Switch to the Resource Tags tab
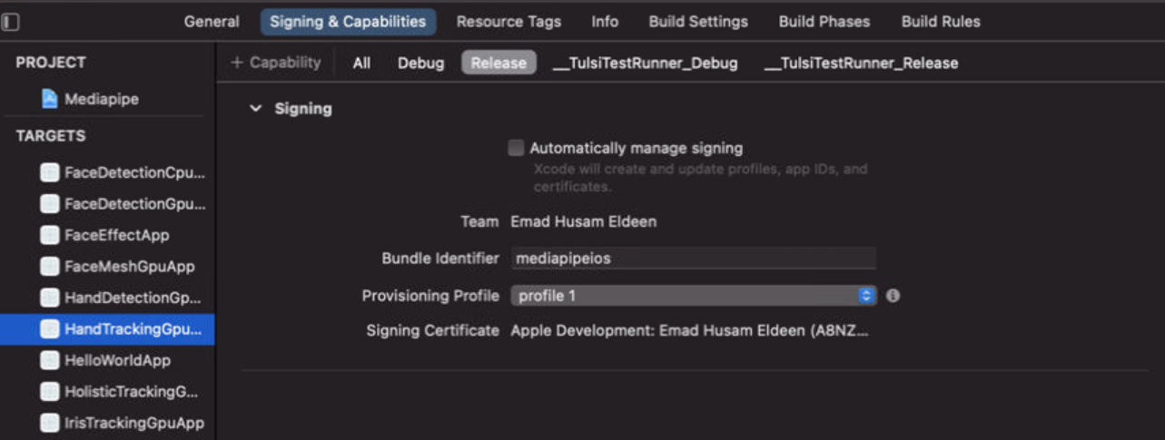 coord(508,22)
